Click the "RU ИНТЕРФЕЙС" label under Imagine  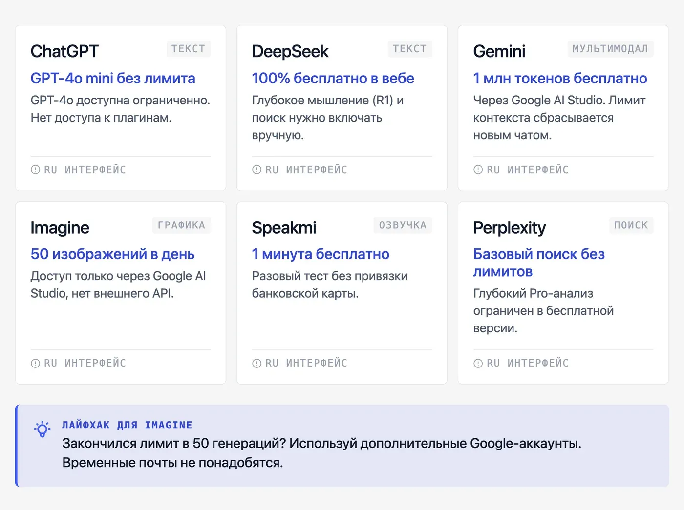[85, 363]
